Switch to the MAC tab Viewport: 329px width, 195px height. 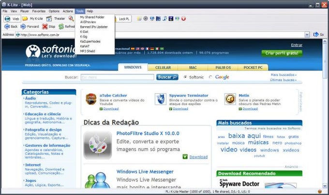coord(193,68)
